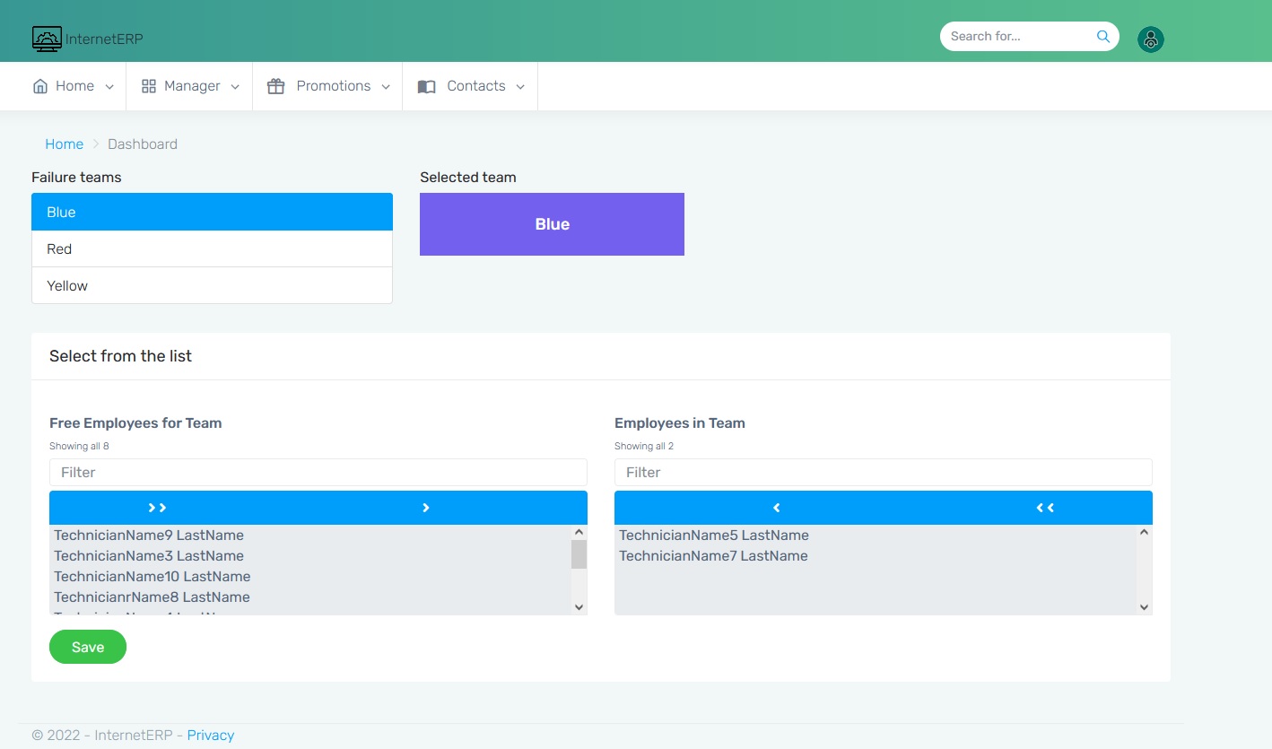Click the InternetERP monitor logo icon
Screen dimensions: 1272x749
tap(47, 39)
